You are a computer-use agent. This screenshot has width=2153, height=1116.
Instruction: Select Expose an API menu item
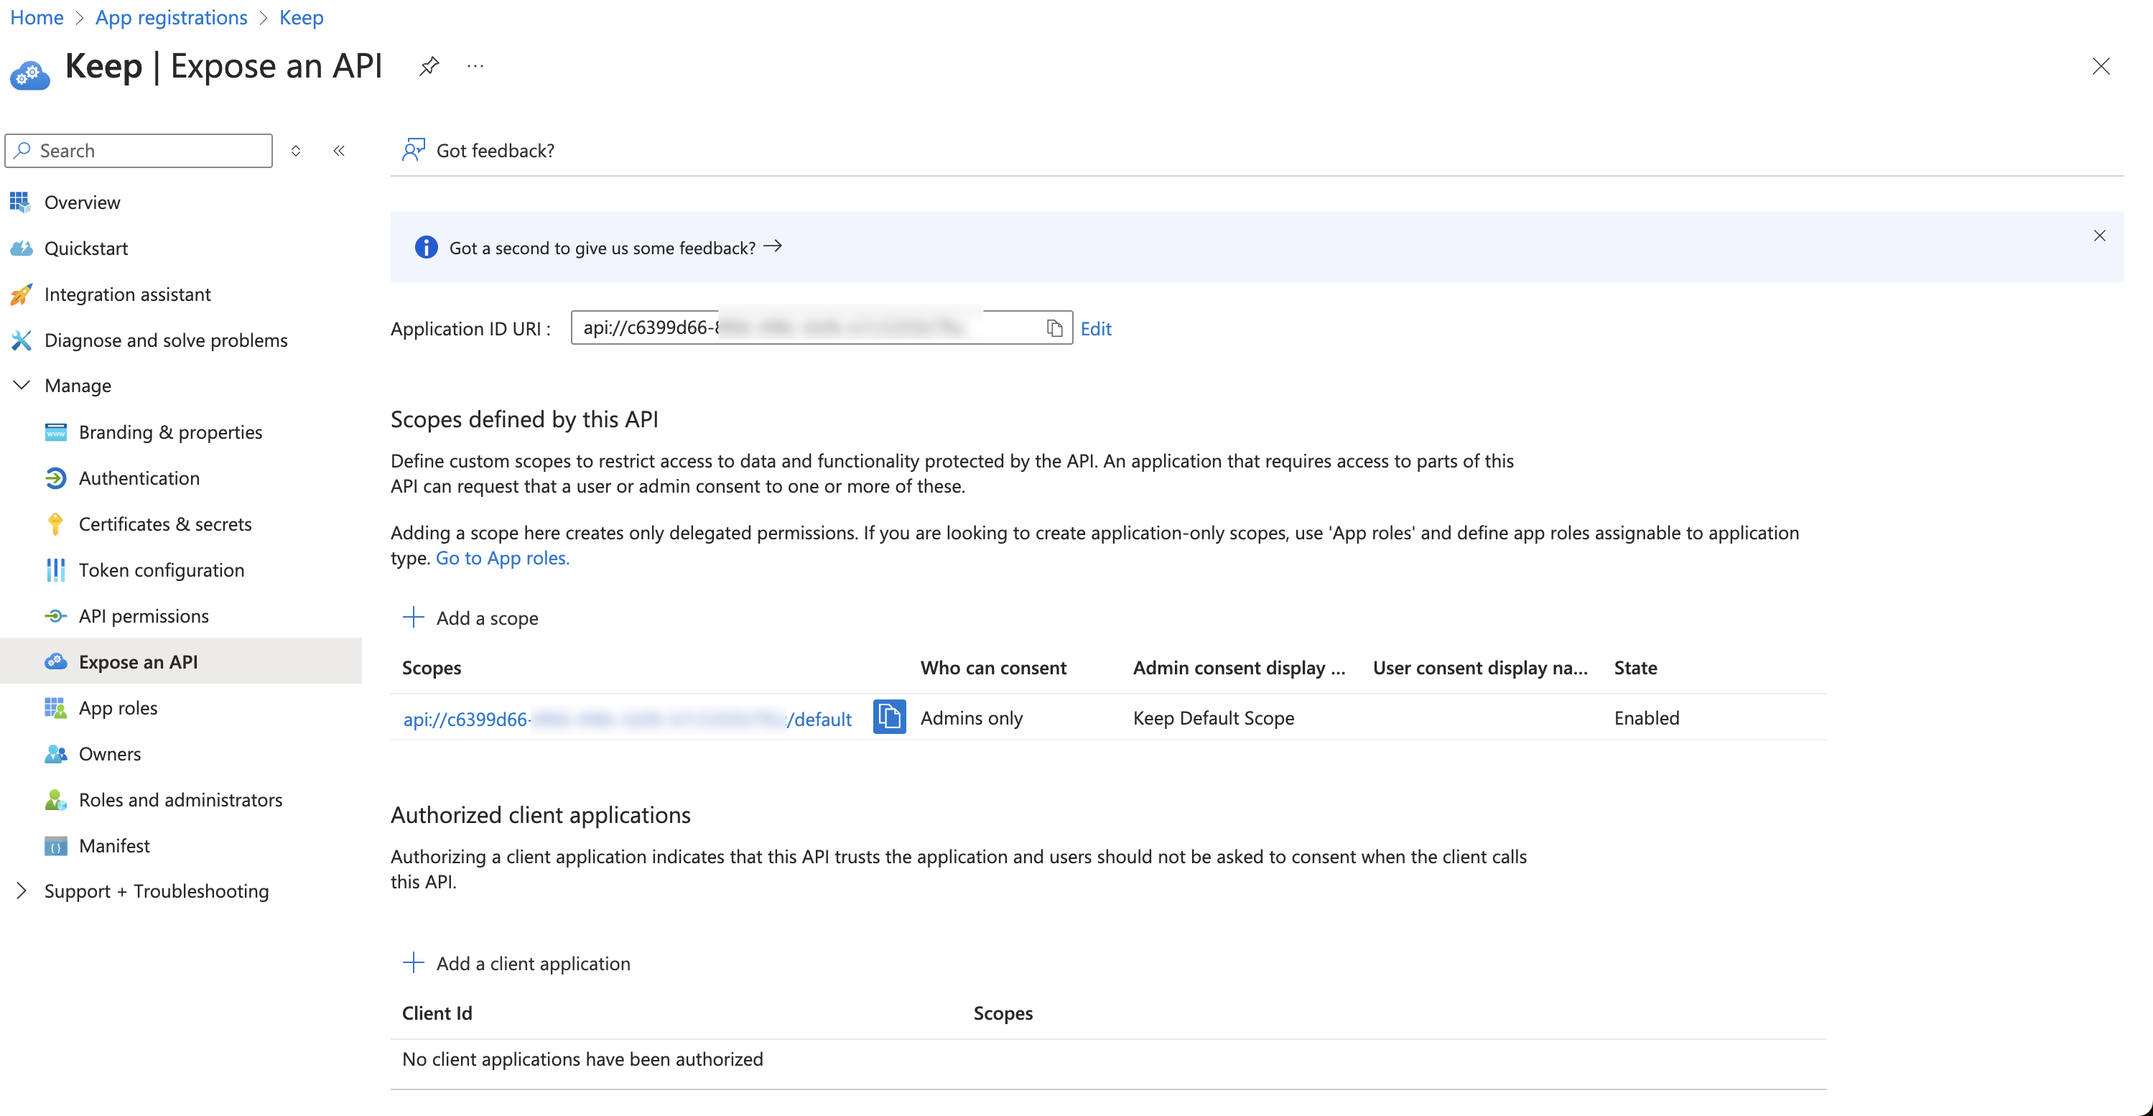pos(180,661)
